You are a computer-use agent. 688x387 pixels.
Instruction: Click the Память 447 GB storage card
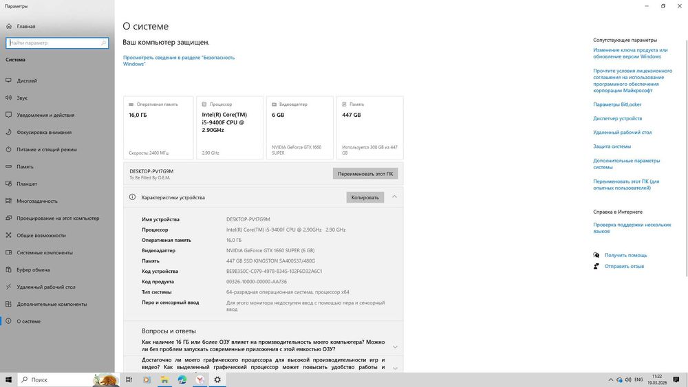(x=370, y=128)
